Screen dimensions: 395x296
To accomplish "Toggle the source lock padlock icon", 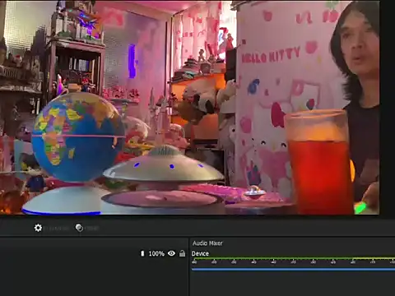I will 182,253.
